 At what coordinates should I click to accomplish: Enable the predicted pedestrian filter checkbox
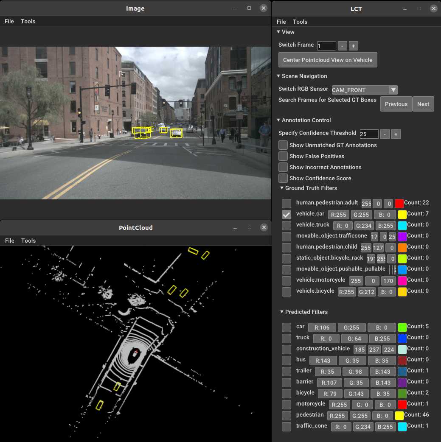[287, 415]
